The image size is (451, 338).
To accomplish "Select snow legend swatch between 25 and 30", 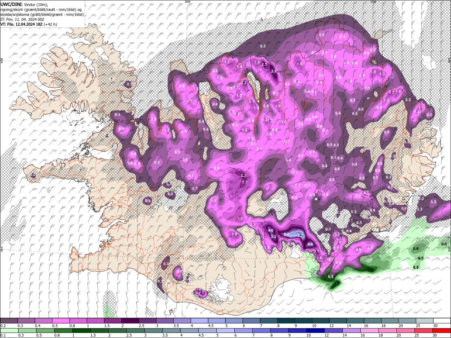I will tap(425, 321).
